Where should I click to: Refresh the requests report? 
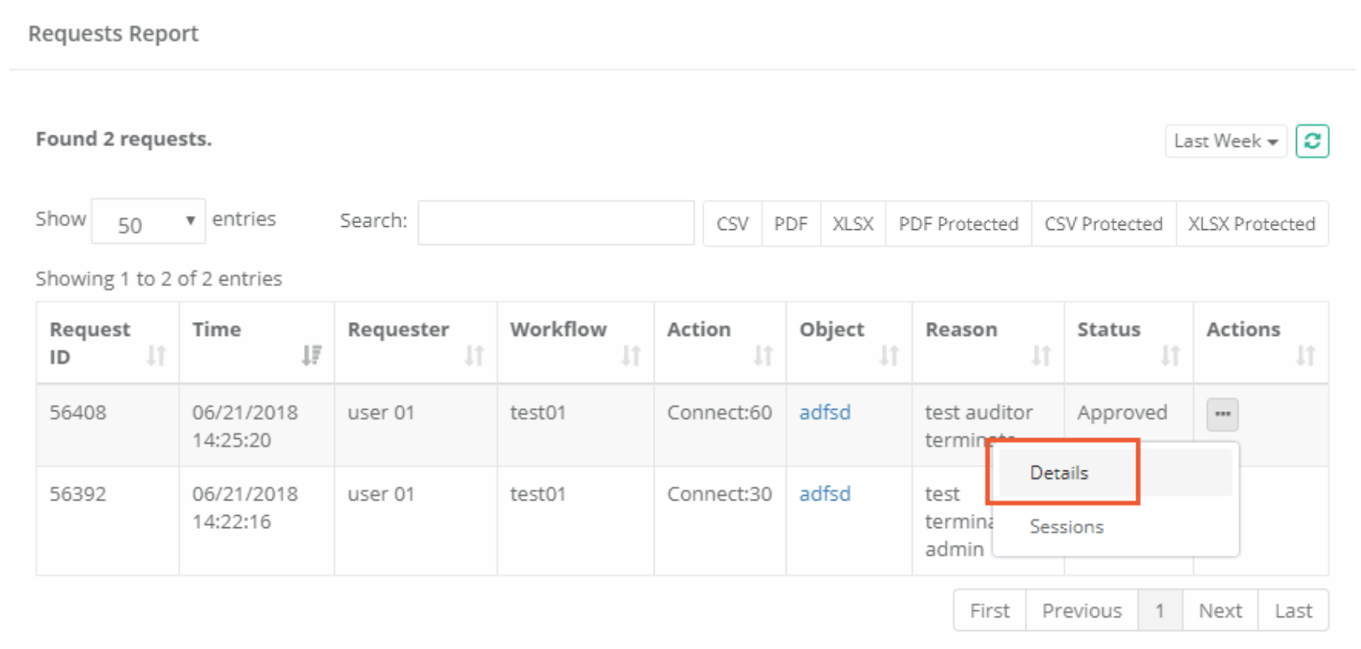coord(1312,140)
